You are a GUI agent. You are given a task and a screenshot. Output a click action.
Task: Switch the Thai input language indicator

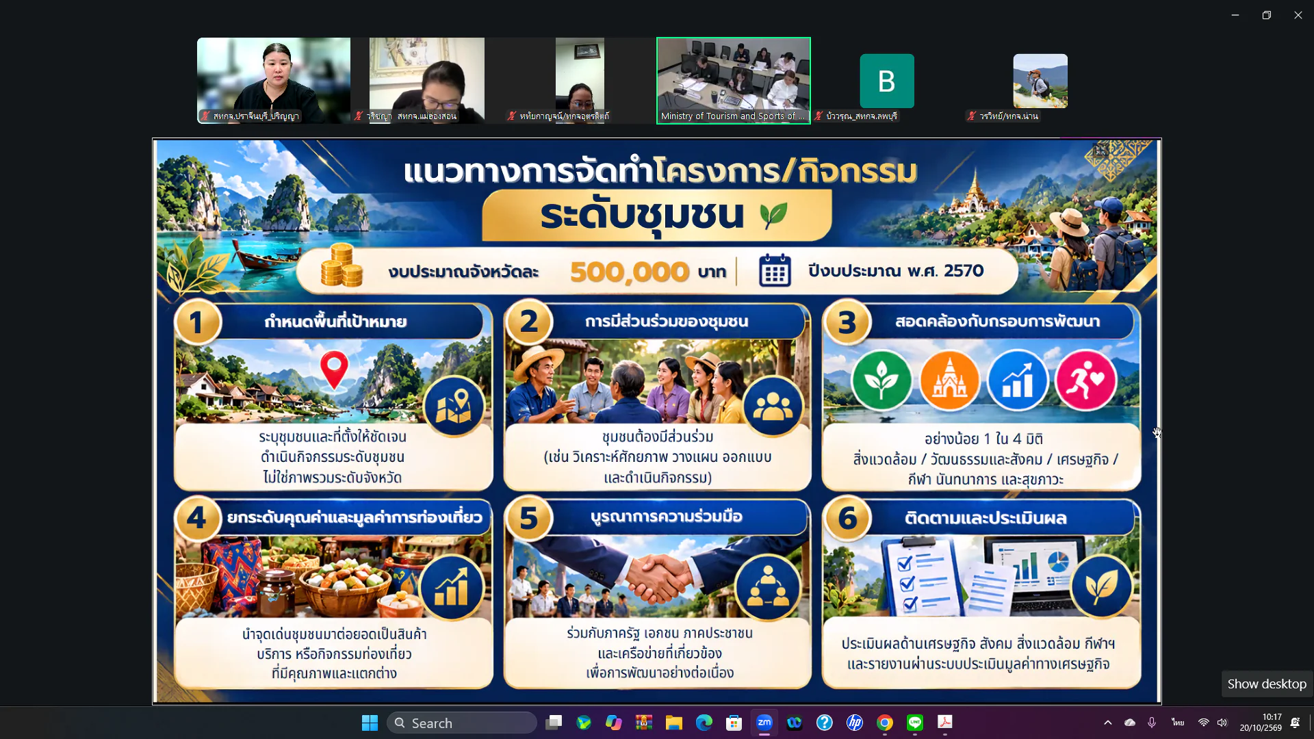point(1178,723)
